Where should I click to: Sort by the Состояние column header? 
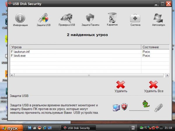[x=155, y=47]
